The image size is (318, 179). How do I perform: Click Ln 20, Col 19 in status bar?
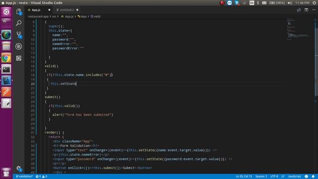click(243, 177)
